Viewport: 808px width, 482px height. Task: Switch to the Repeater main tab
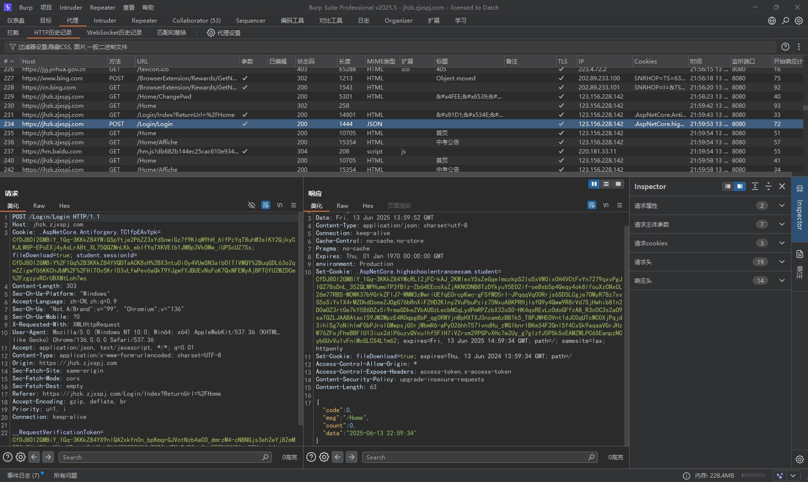(144, 21)
